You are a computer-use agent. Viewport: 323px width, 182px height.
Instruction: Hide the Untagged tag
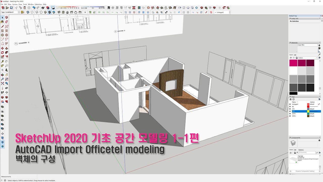pyautogui.click(x=290, y=104)
